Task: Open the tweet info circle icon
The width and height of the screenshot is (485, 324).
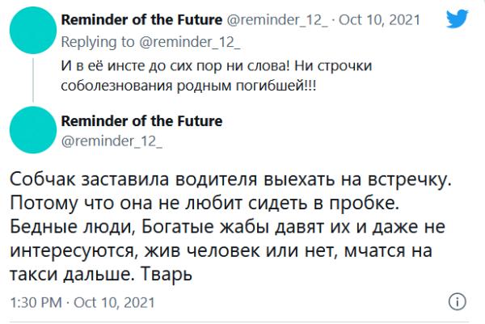Action: 458,301
